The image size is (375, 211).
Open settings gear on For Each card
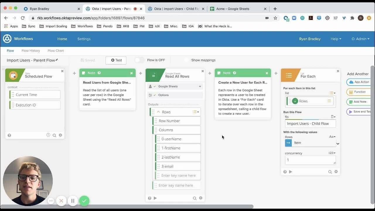click(x=336, y=172)
